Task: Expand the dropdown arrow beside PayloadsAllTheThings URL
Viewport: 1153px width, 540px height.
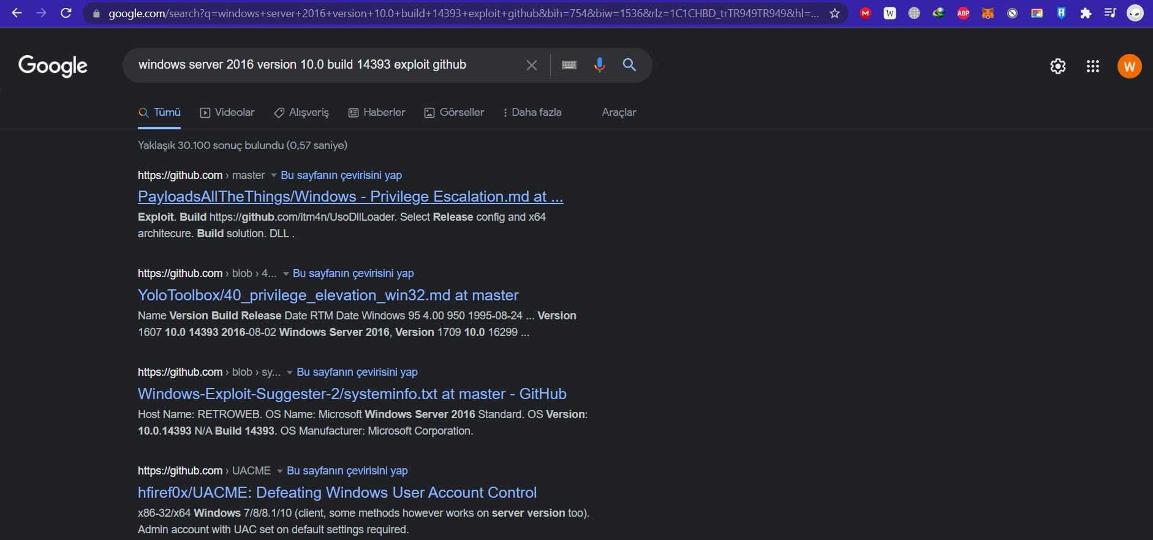Action: pyautogui.click(x=274, y=176)
